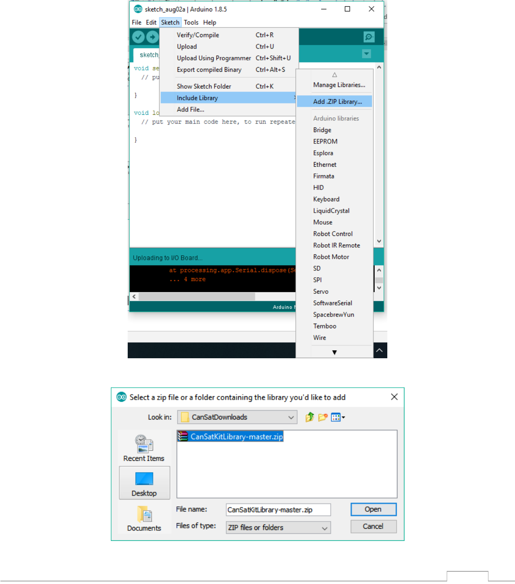
Task: Select the SoftwareSerial library
Action: coord(335,303)
